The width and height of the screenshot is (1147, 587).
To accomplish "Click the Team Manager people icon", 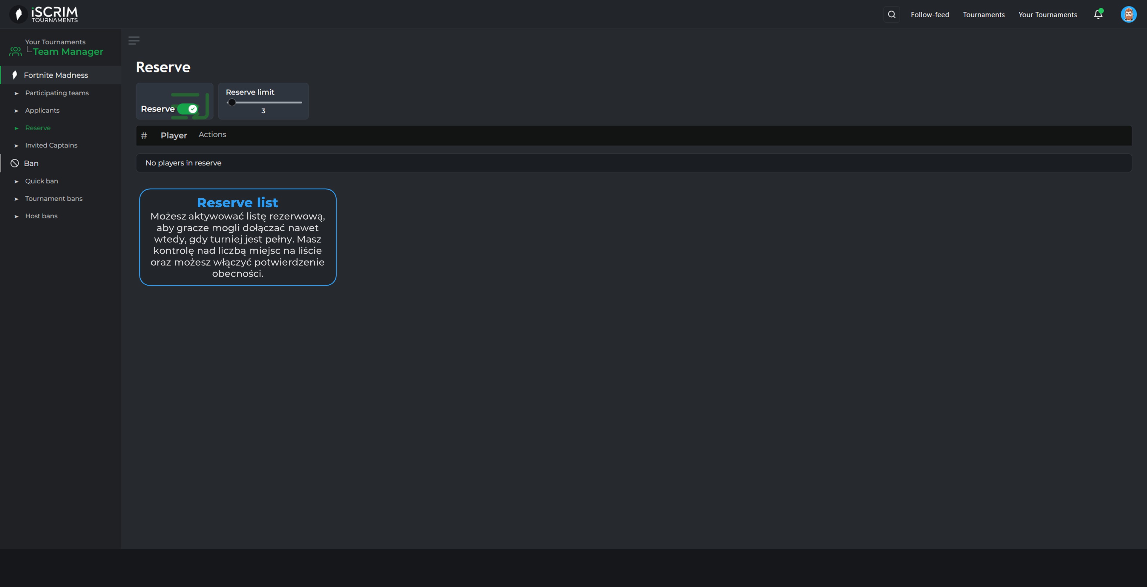I will point(16,52).
